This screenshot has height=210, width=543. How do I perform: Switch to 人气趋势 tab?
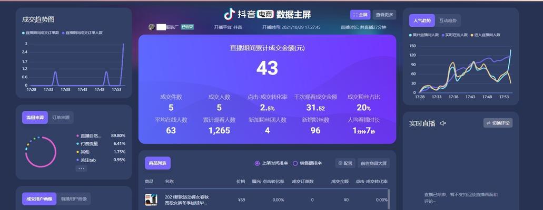click(422, 20)
